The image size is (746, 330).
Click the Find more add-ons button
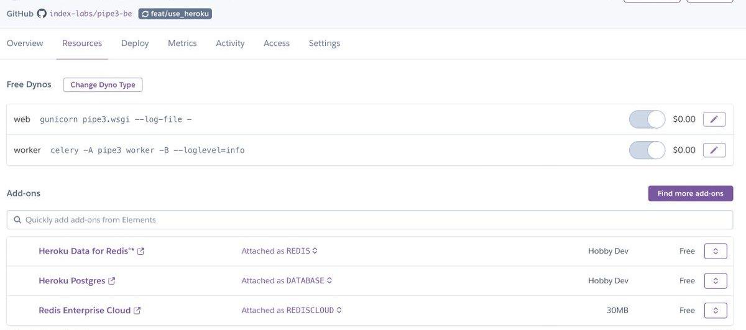pyautogui.click(x=690, y=193)
